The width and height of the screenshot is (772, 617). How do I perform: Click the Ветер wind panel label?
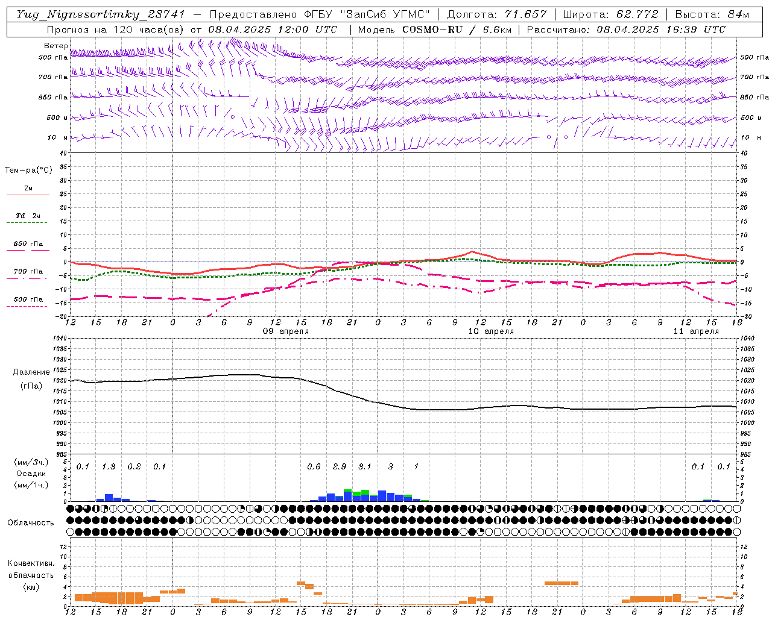point(56,46)
